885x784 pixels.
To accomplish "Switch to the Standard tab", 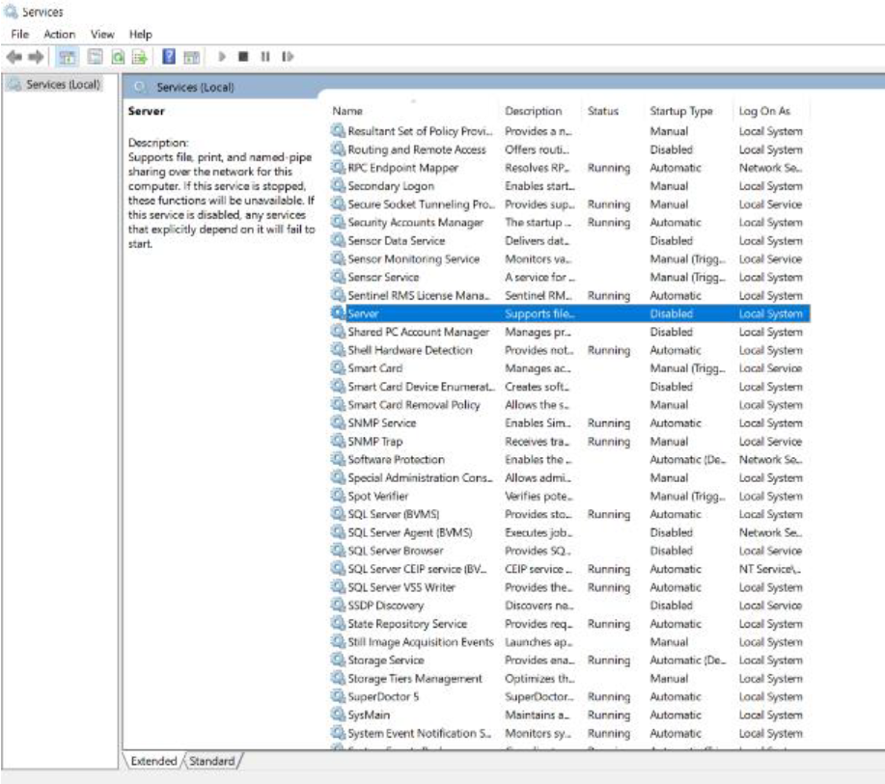I will [x=211, y=761].
